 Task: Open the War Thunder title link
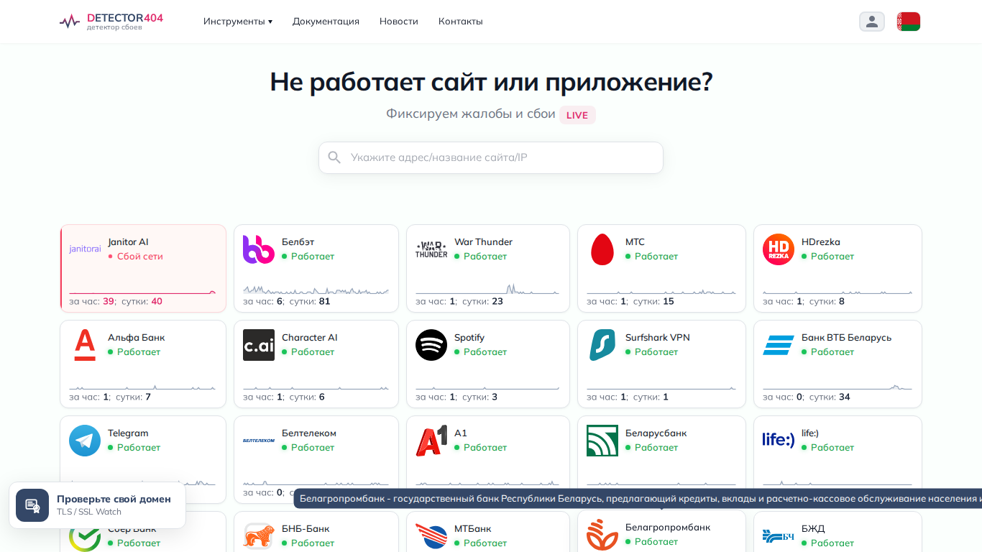(483, 242)
